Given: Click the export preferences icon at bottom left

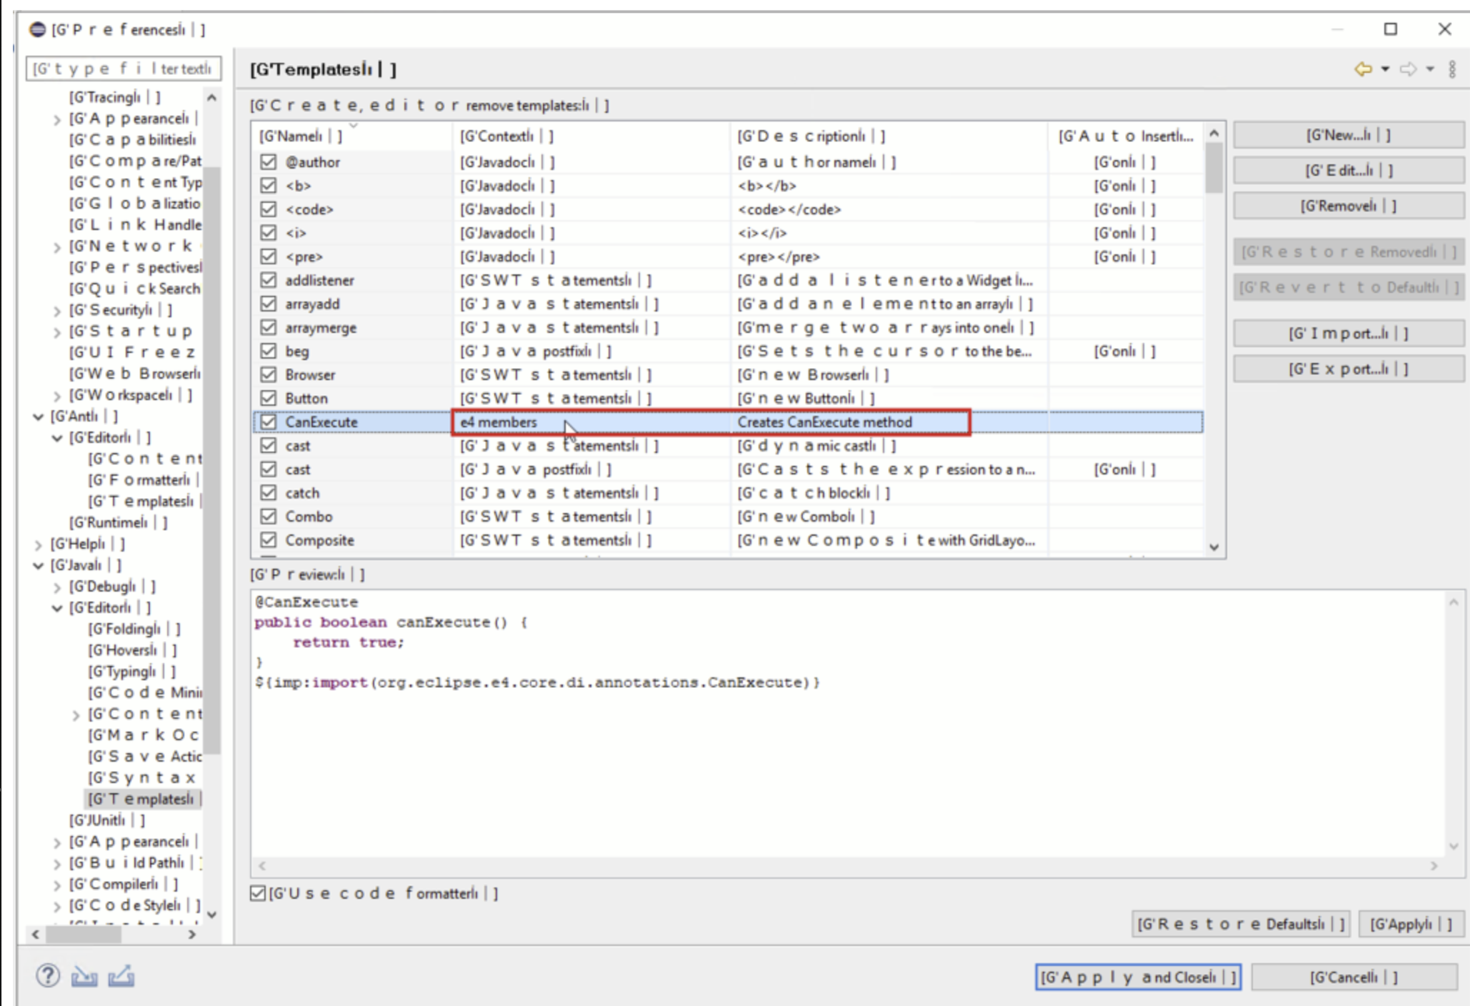Looking at the screenshot, I should (121, 976).
